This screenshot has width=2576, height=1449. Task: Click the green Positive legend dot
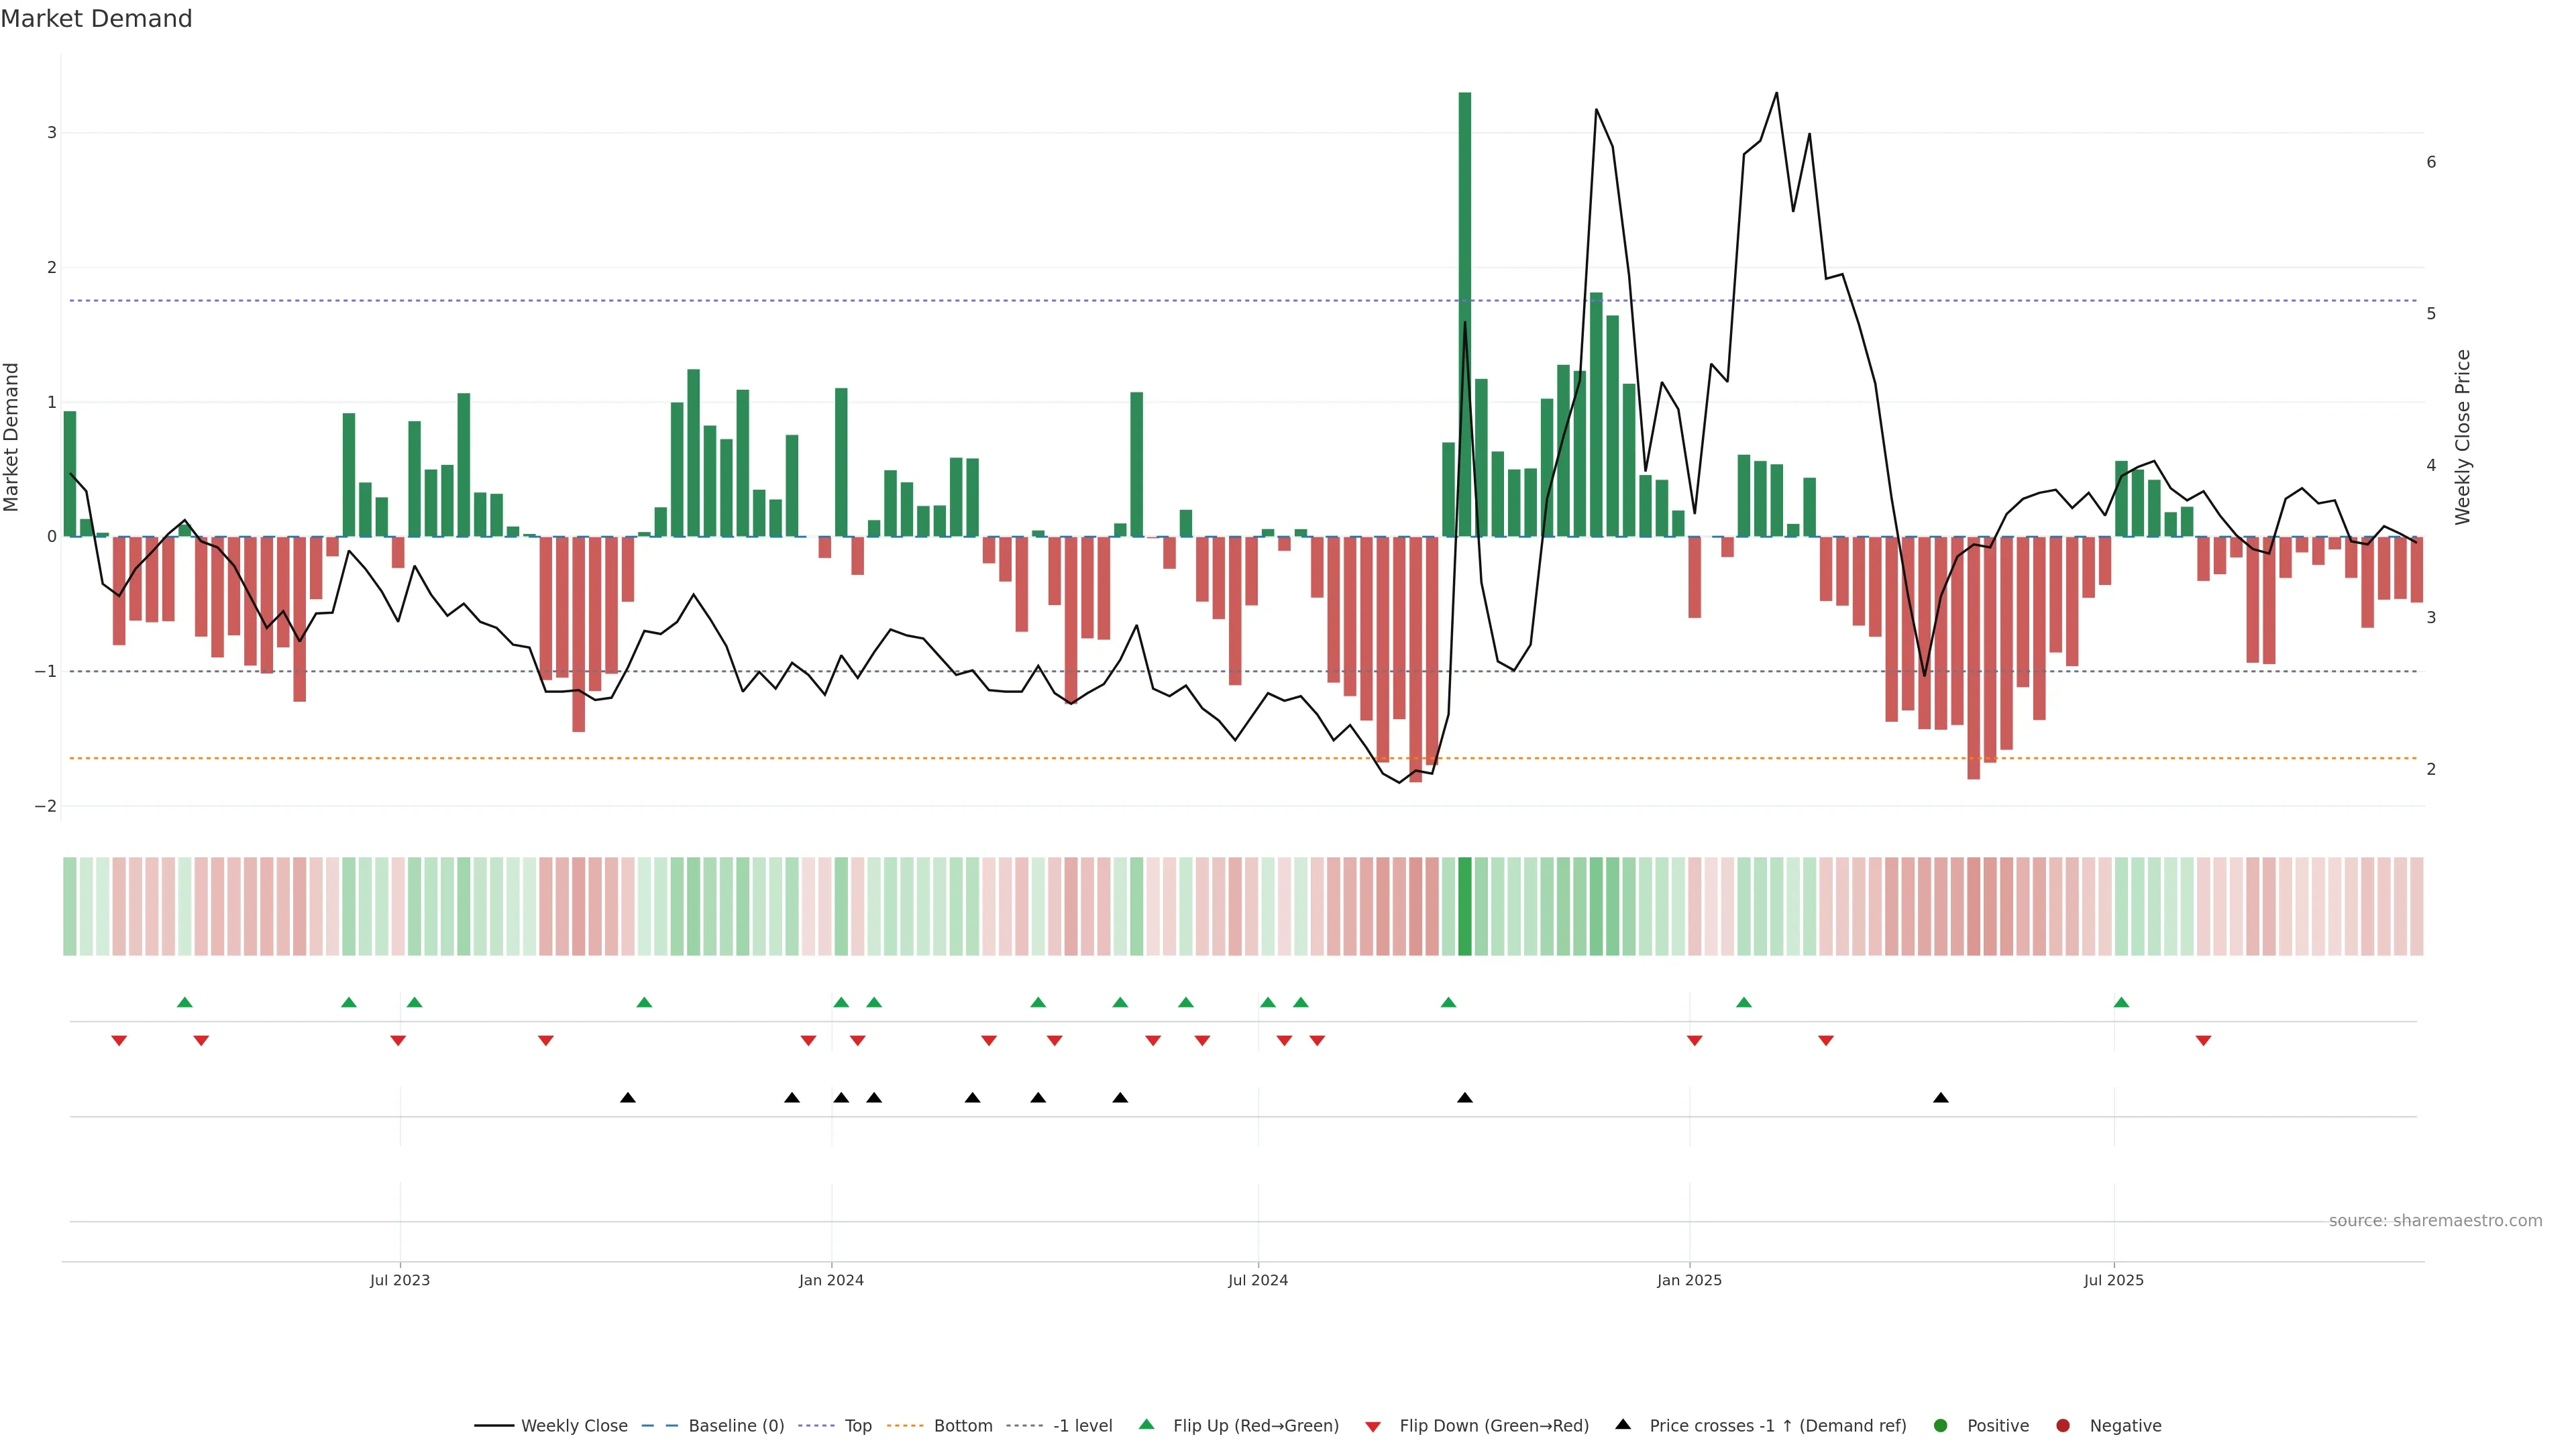[x=1940, y=1425]
